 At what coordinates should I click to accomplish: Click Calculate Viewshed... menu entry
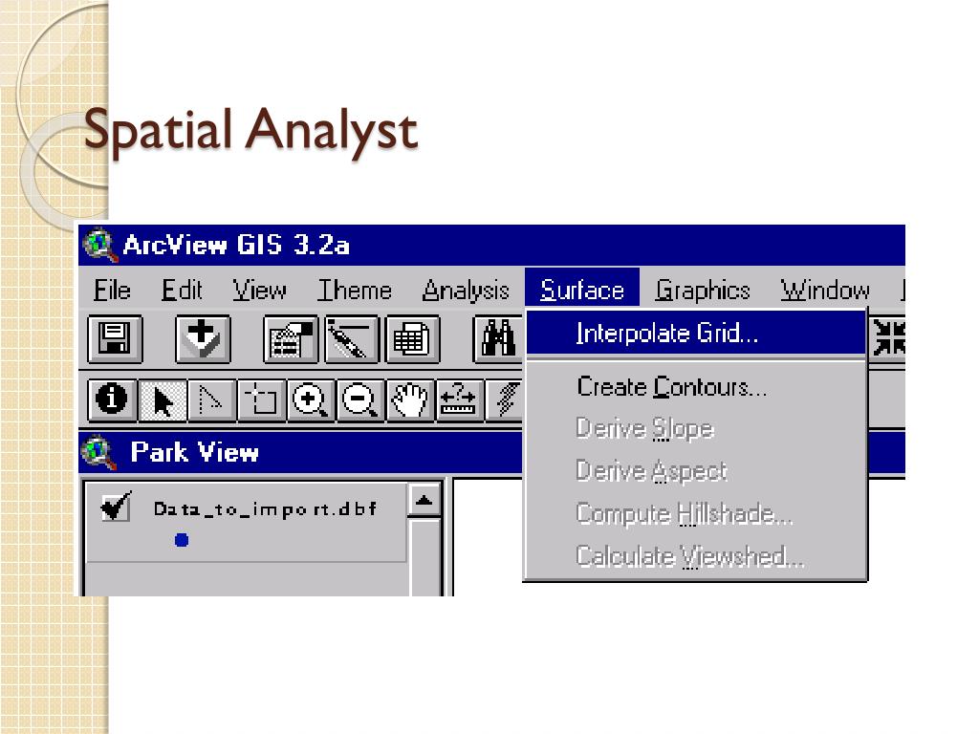(x=696, y=556)
